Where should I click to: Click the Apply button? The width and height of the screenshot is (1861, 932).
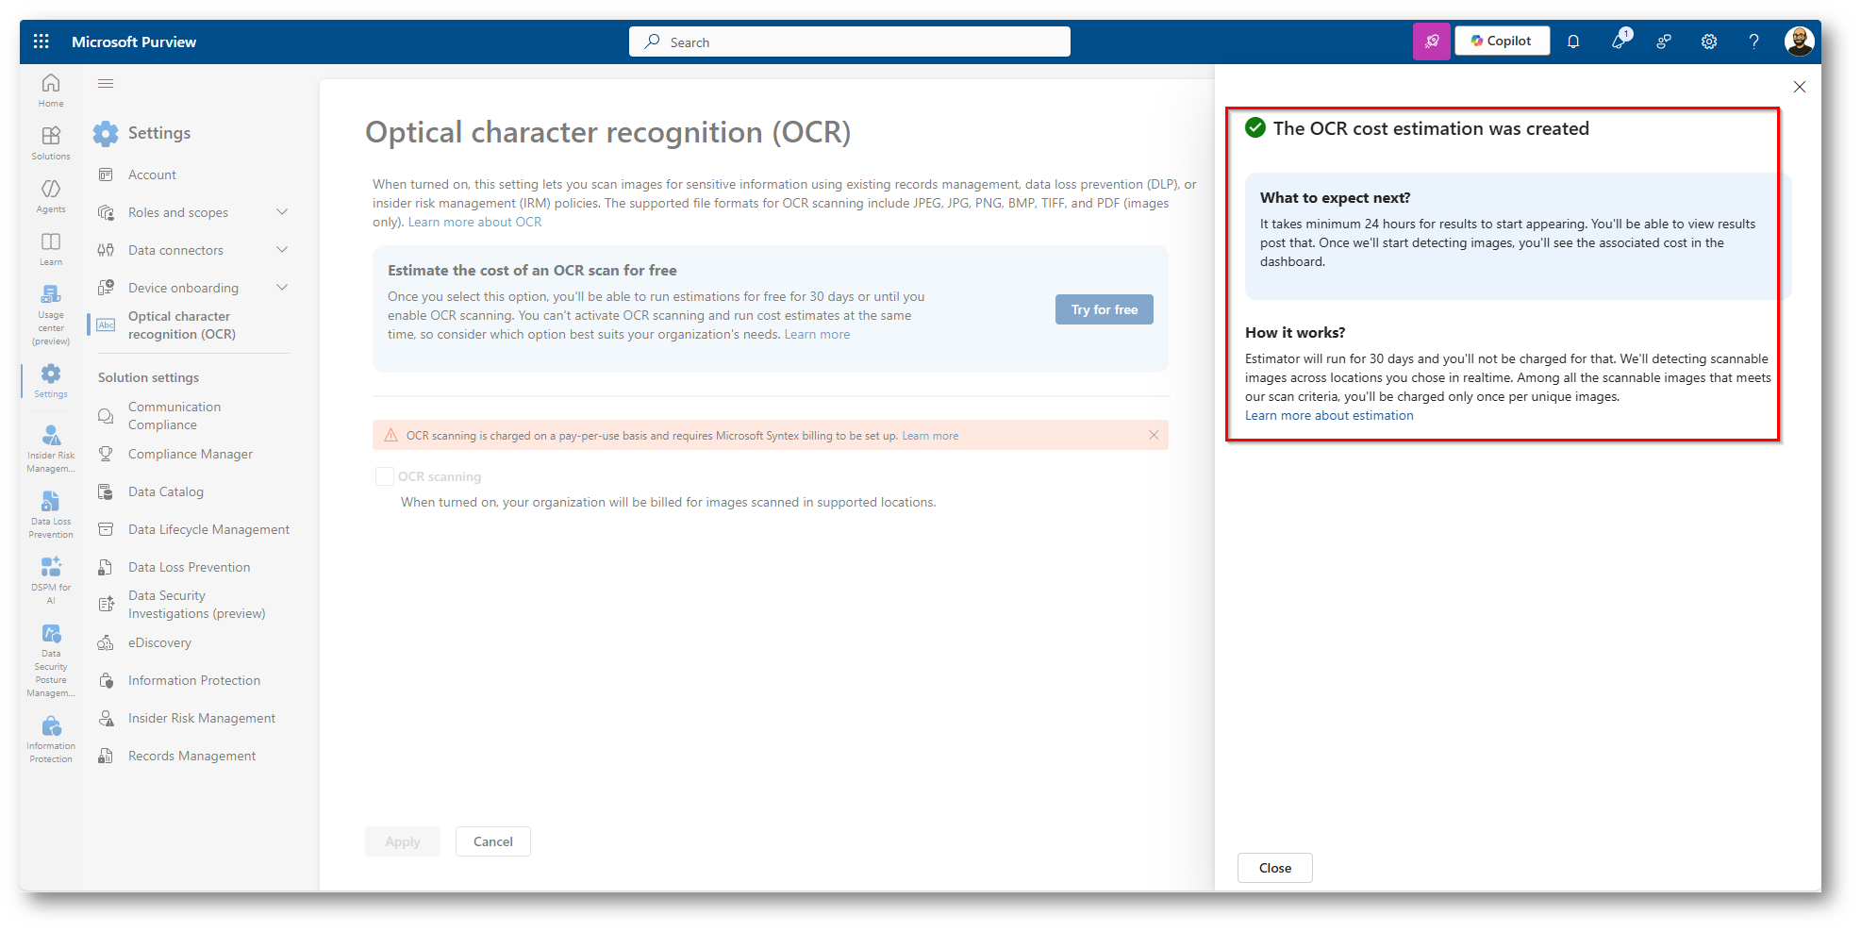[x=403, y=841]
